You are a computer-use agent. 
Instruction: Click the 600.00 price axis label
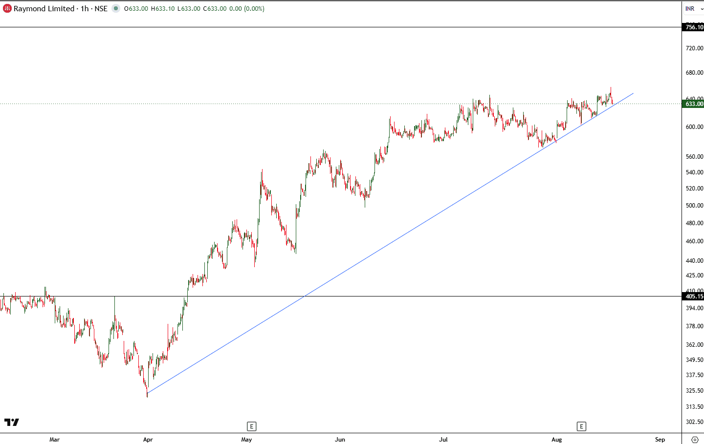coord(694,127)
